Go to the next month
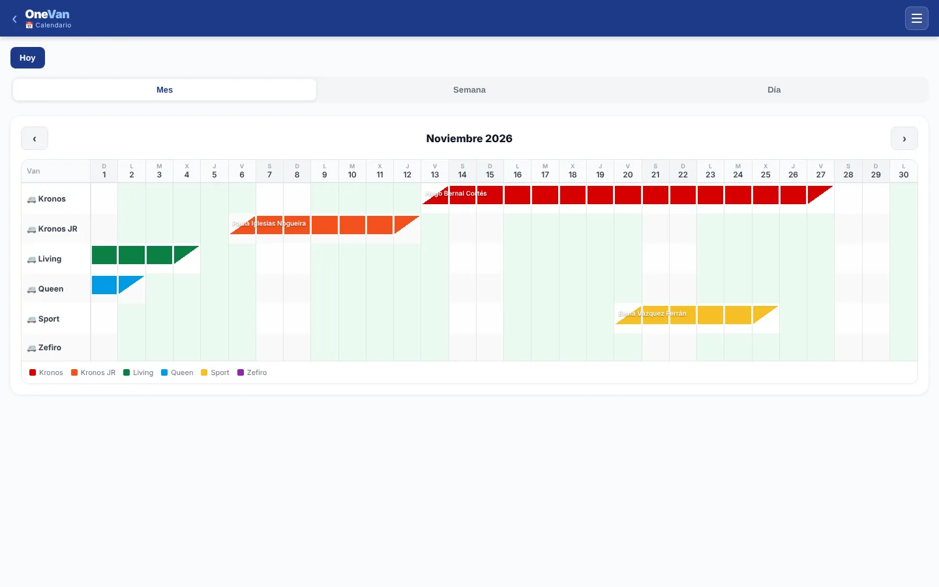This screenshot has height=587, width=939. coord(904,138)
